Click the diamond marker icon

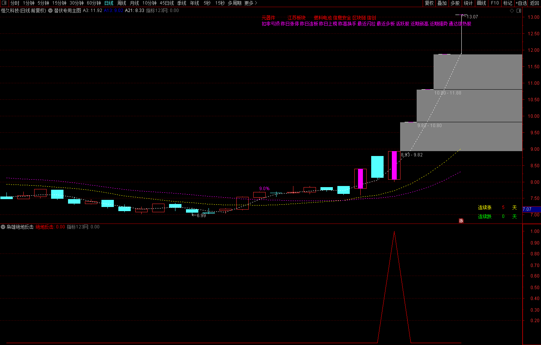512,11
